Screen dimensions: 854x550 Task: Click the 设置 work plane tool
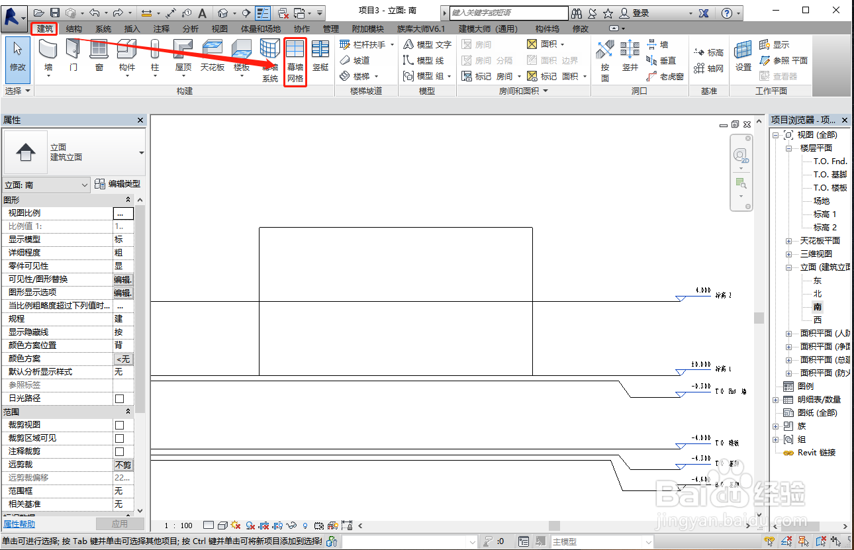[743, 57]
